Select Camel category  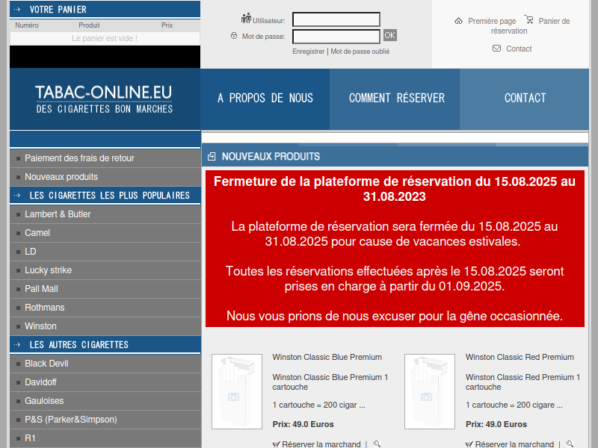point(105,233)
